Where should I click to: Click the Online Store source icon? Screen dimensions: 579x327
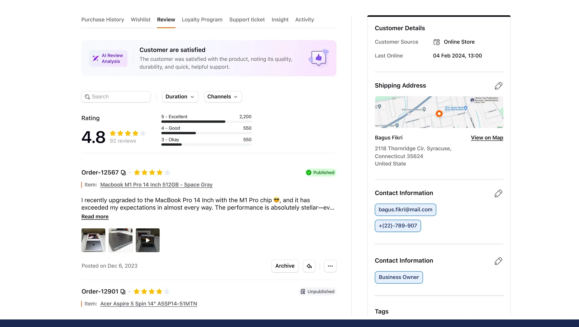(437, 42)
